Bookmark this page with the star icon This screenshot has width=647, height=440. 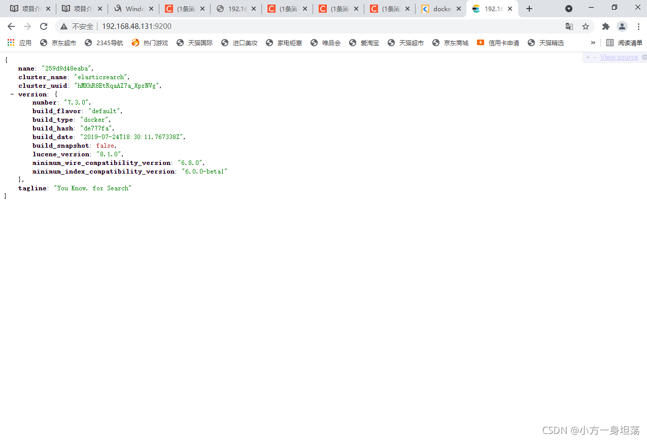585,26
